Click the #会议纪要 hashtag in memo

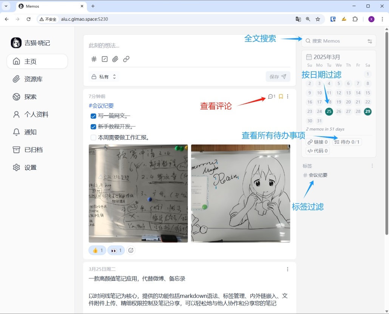point(101,106)
